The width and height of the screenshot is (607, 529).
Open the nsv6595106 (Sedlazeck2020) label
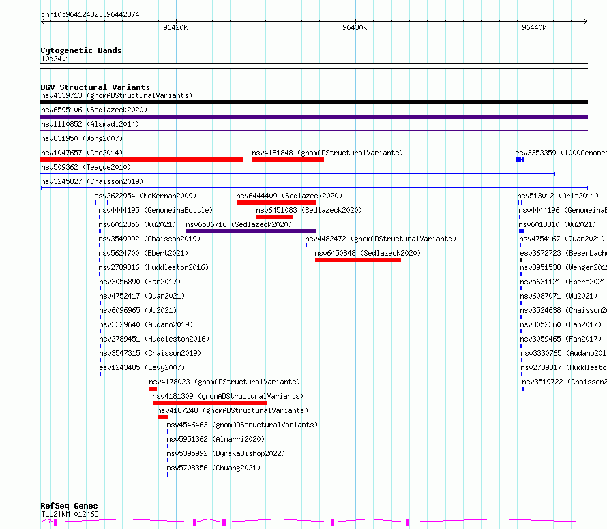tap(94, 110)
